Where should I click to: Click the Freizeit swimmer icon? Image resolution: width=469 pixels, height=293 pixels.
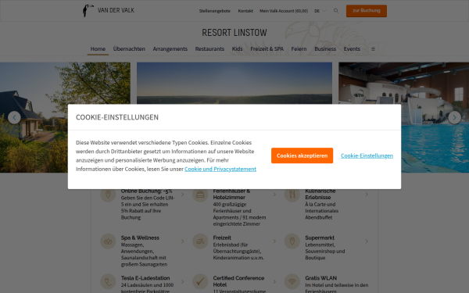(x=200, y=241)
